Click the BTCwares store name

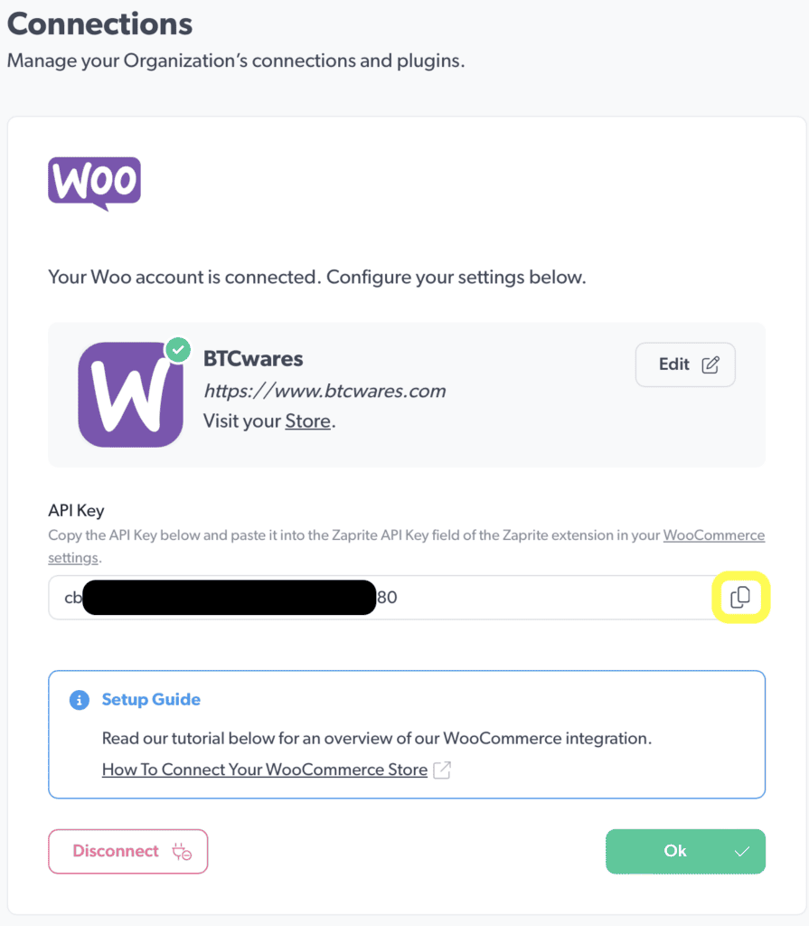tap(253, 359)
